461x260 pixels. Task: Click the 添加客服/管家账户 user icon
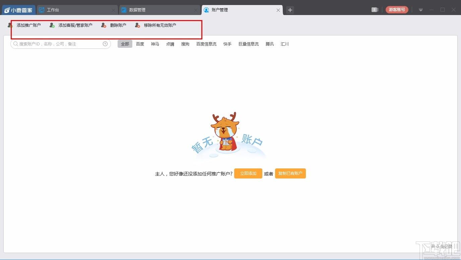tap(52, 25)
